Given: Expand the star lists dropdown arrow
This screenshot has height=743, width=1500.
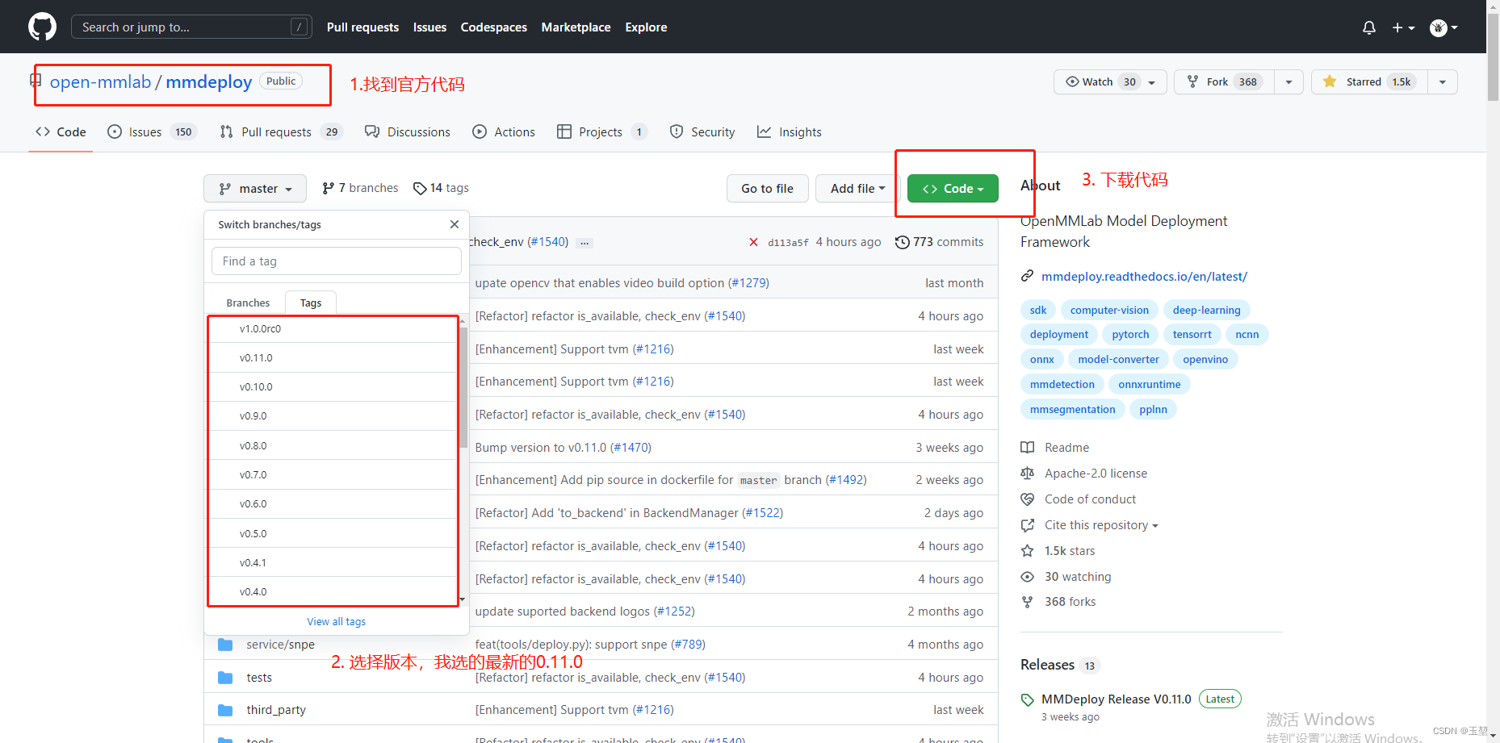Looking at the screenshot, I should [x=1443, y=82].
